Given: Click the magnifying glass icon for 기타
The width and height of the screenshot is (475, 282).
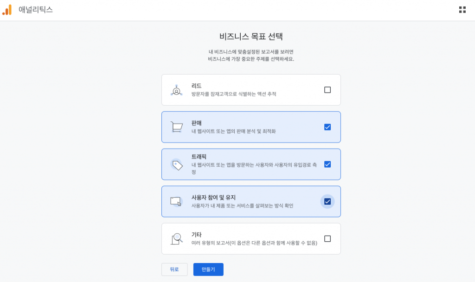Looking at the screenshot, I should 176,238.
